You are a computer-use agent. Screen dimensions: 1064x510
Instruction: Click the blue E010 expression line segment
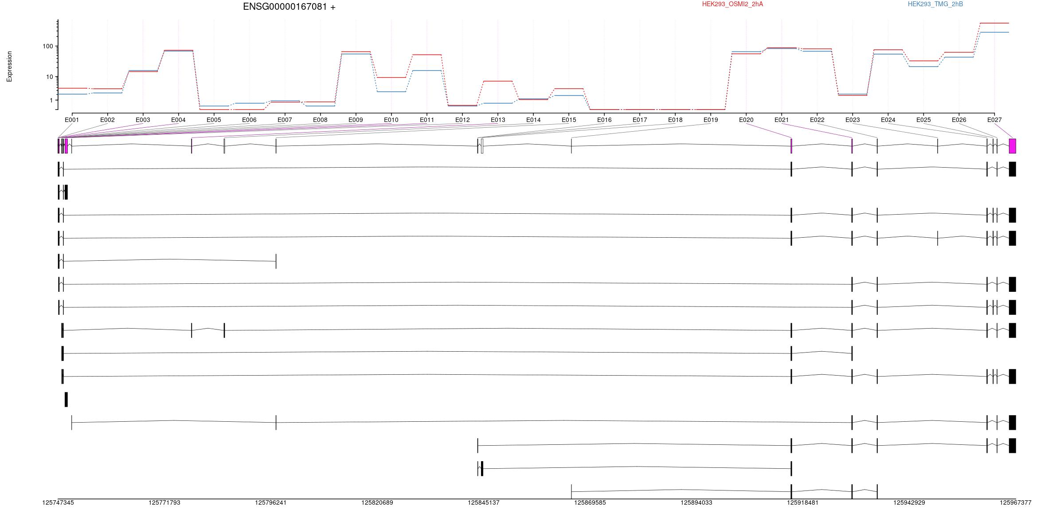pos(391,92)
